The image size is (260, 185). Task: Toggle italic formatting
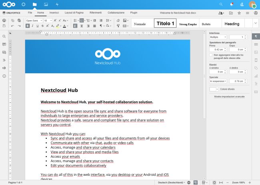pos(32,26)
